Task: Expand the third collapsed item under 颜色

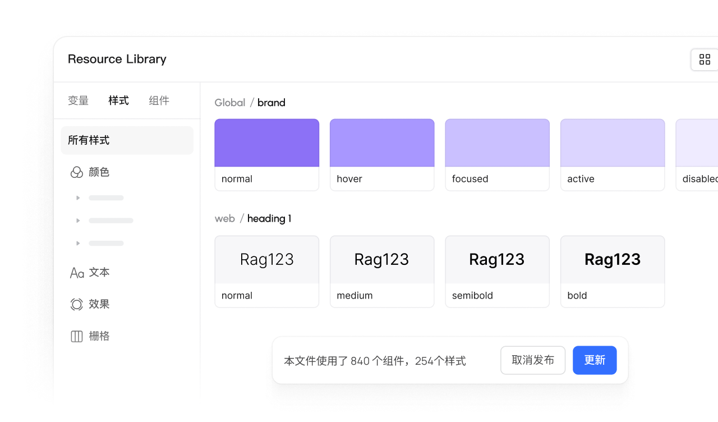Action: coord(78,243)
